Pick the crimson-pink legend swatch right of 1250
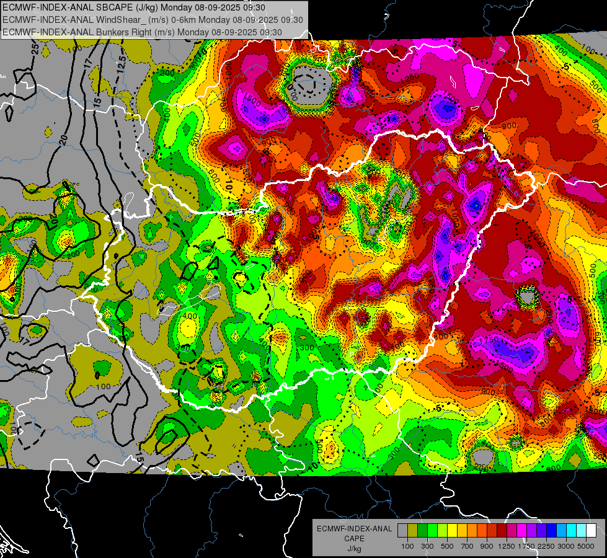This screenshot has width=607, height=558. pyautogui.click(x=512, y=531)
